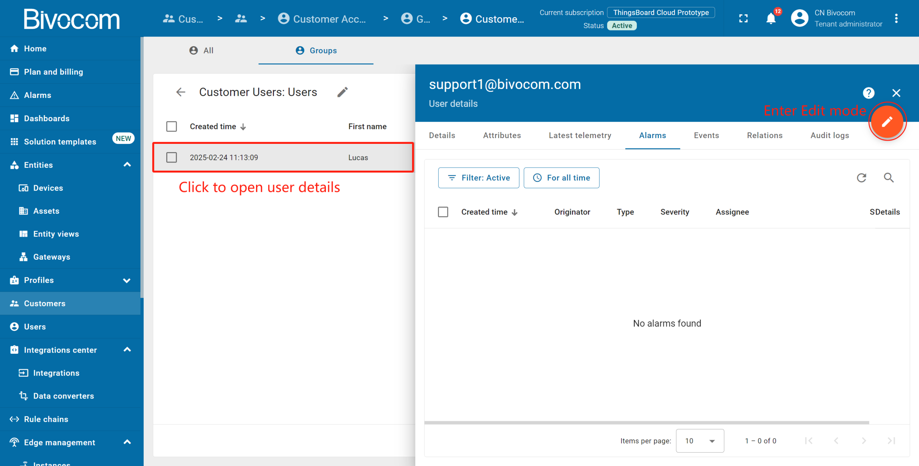This screenshot has height=466, width=919.
Task: Click the orange pencil edit mode button
Action: pyautogui.click(x=887, y=122)
